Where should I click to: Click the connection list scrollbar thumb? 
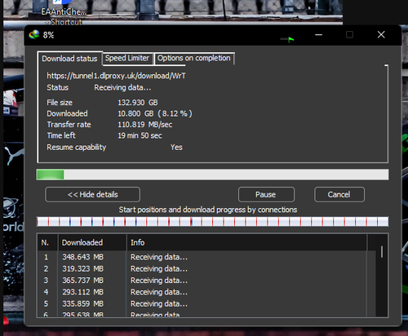[382, 252]
